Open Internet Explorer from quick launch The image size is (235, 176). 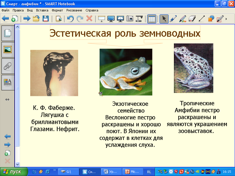47,172
